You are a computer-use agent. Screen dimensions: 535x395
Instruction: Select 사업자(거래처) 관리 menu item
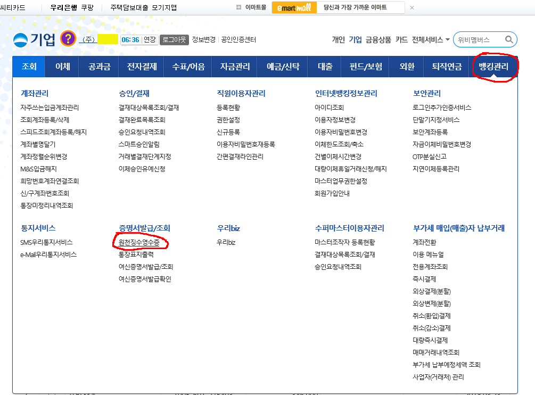pyautogui.click(x=439, y=377)
